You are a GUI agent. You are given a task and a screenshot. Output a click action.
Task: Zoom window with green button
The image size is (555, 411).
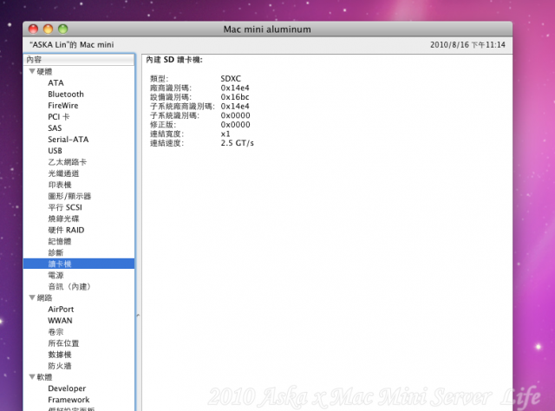point(63,29)
